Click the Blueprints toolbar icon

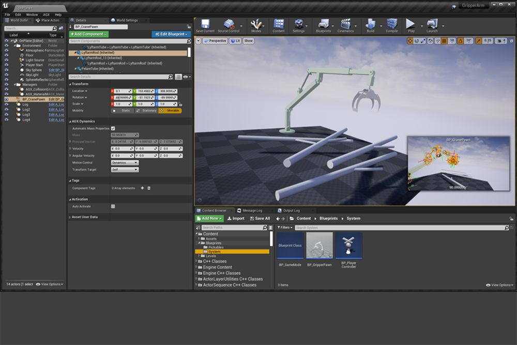[323, 26]
